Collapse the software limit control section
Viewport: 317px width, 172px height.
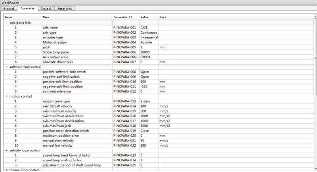[x=6, y=67]
